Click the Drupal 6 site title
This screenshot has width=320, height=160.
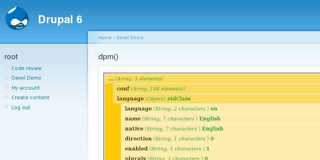[x=60, y=20]
